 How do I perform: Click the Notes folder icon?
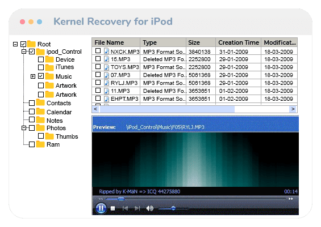[40, 120]
